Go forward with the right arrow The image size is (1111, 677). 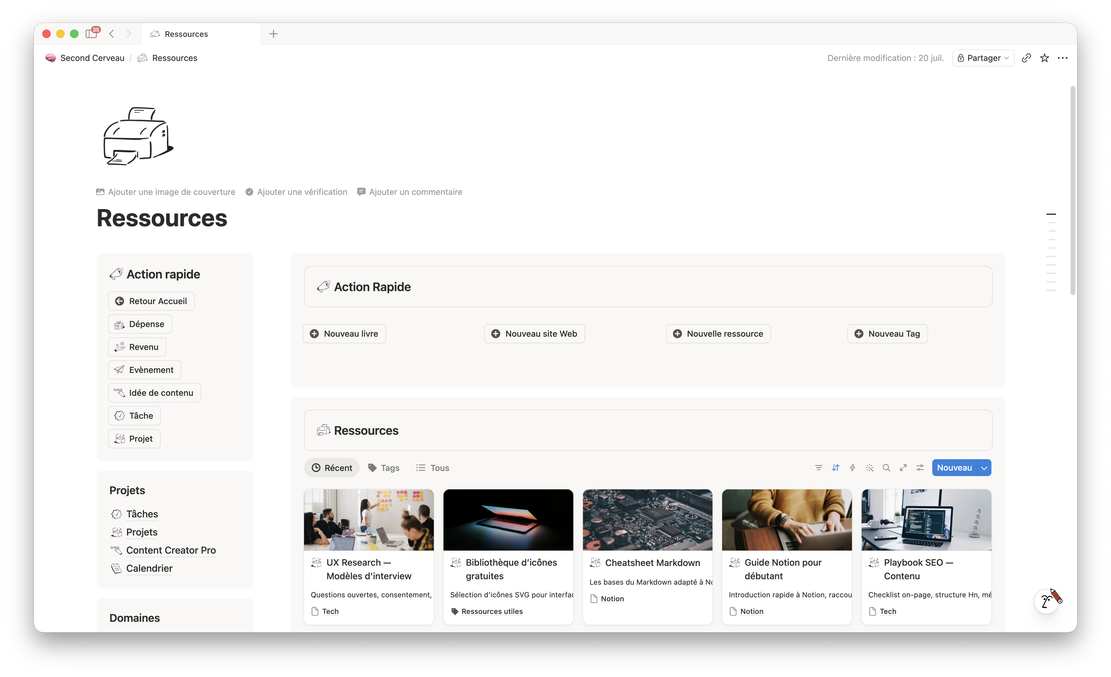(x=129, y=34)
